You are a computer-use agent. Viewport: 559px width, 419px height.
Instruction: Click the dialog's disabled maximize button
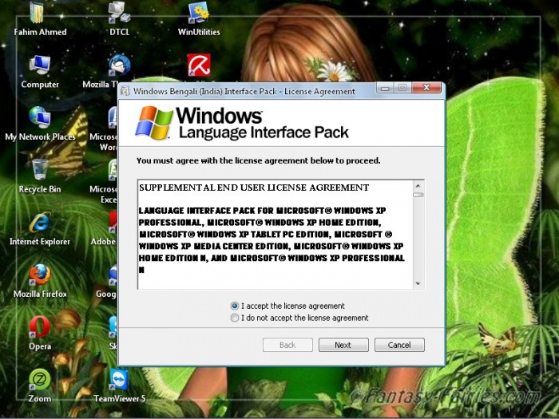402,88
